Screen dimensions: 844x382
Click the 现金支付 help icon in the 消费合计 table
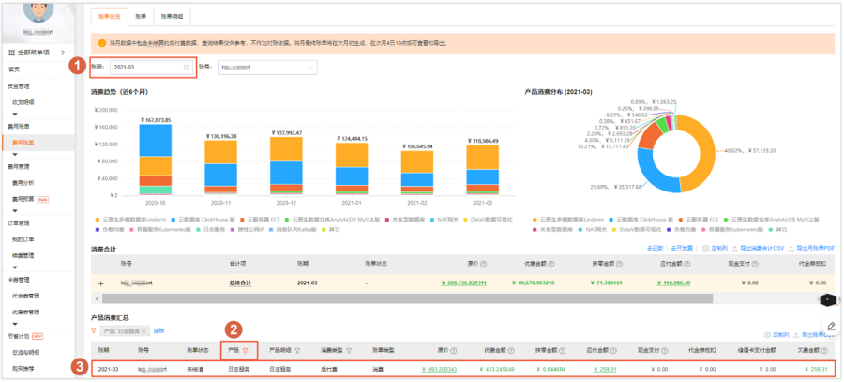pos(755,264)
